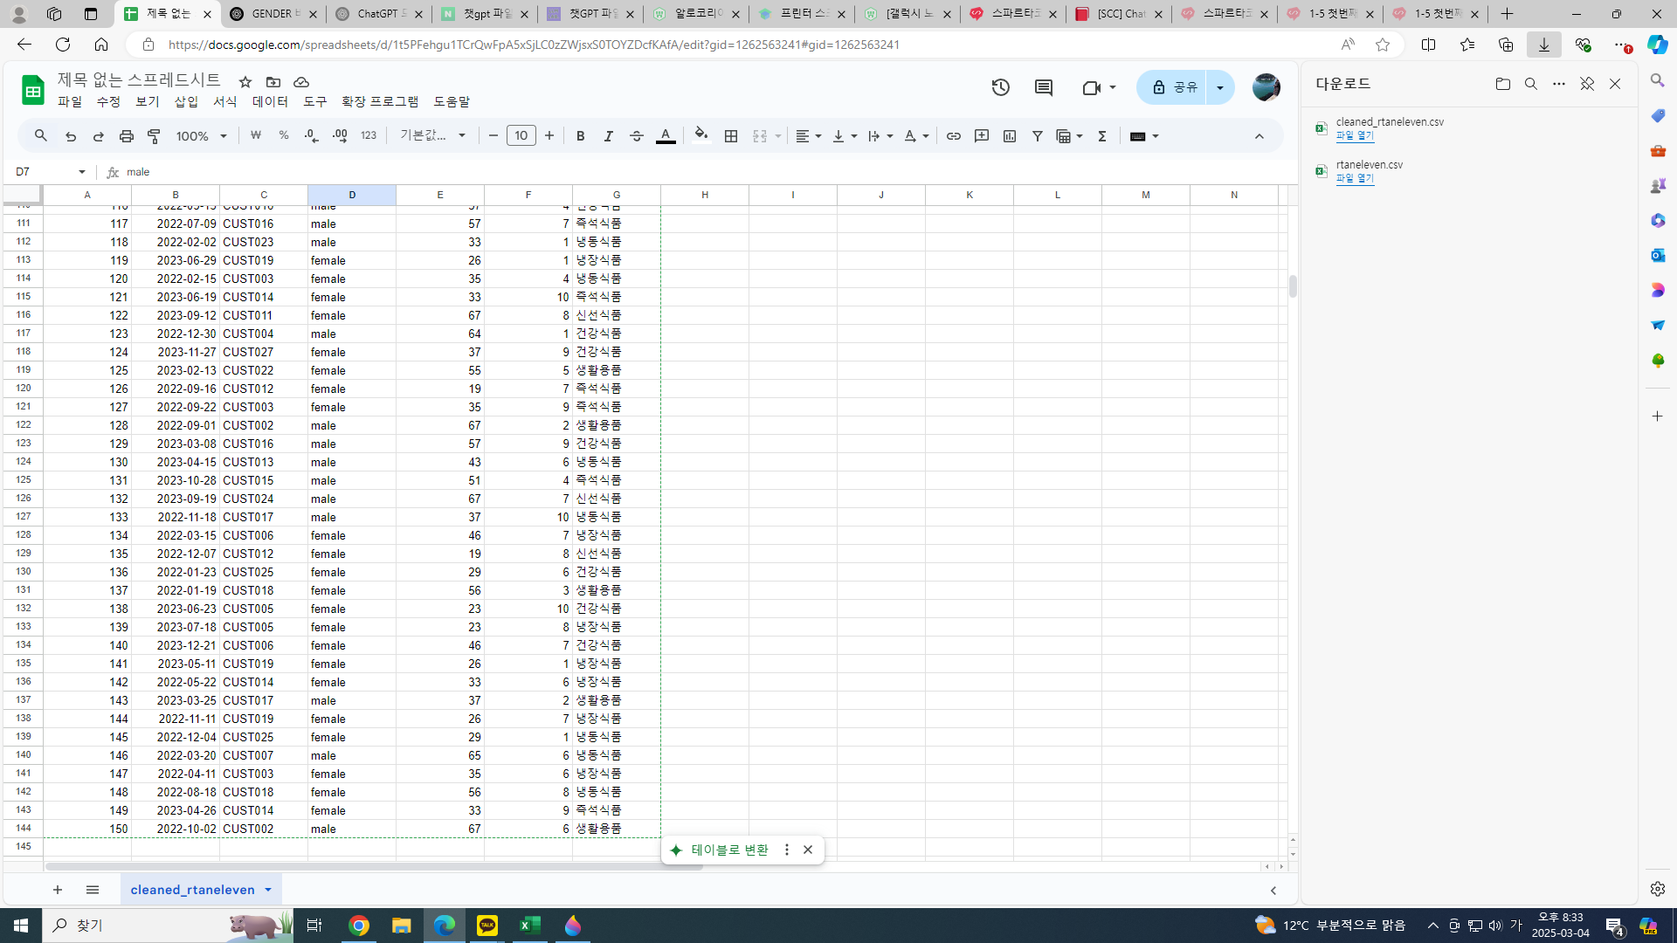The width and height of the screenshot is (1677, 943).
Task: Click the insert chart icon
Action: [x=1010, y=136]
